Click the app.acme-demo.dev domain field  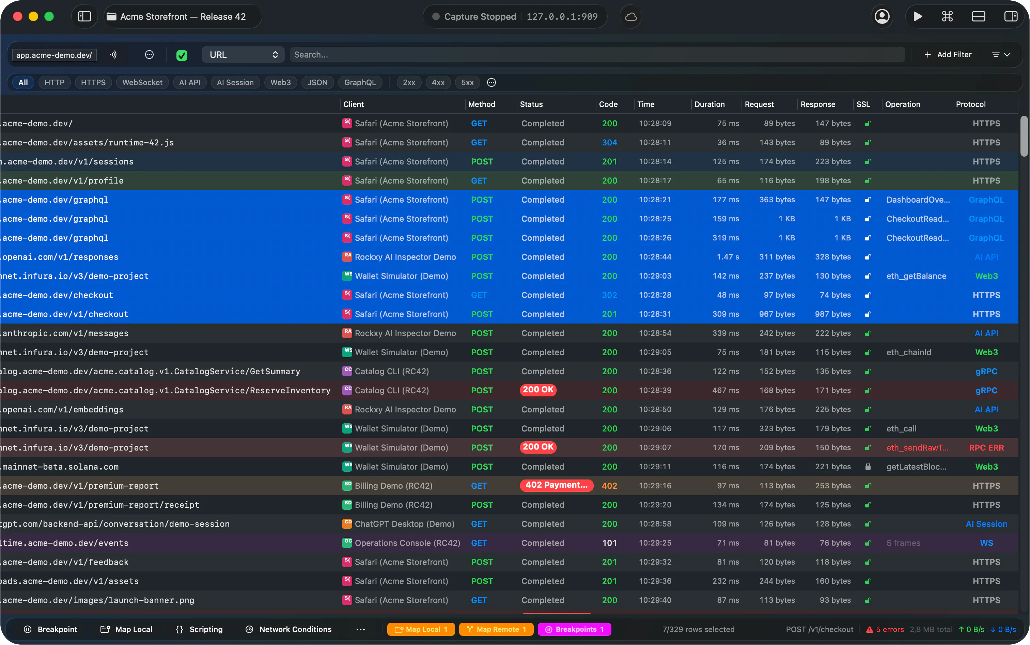tap(54, 55)
